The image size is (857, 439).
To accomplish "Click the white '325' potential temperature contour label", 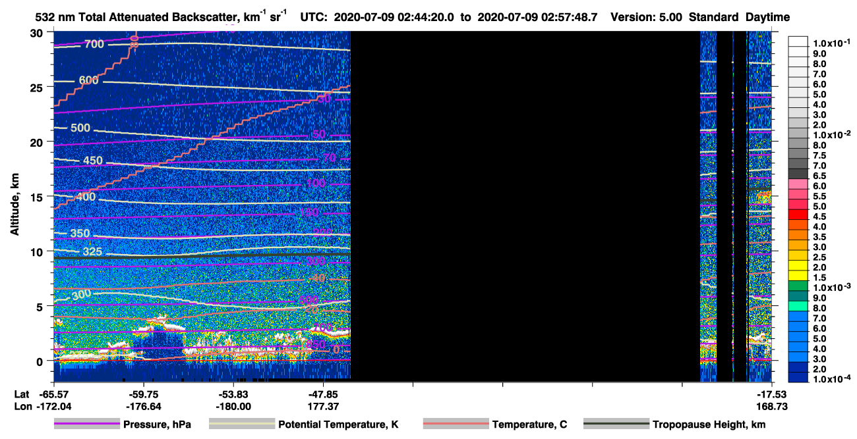I will point(93,252).
